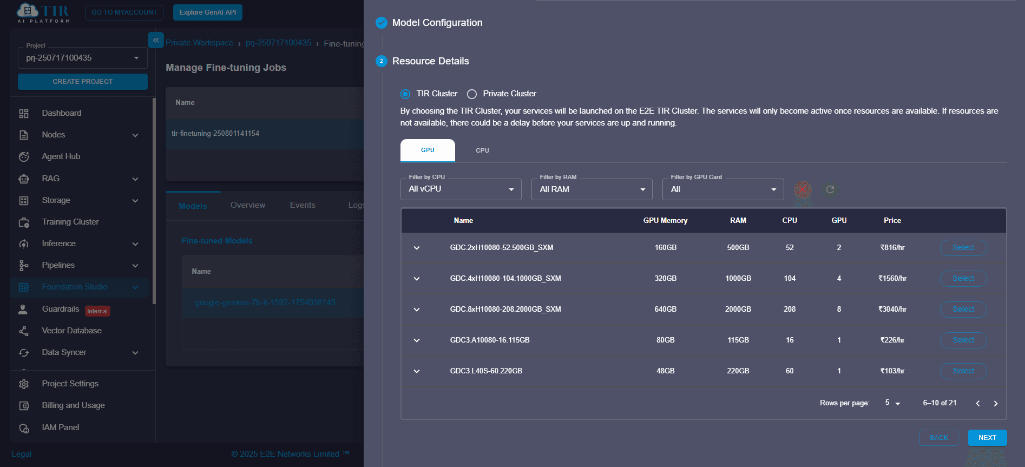
Task: Click the CREATE PROJECT button
Action: click(x=83, y=82)
